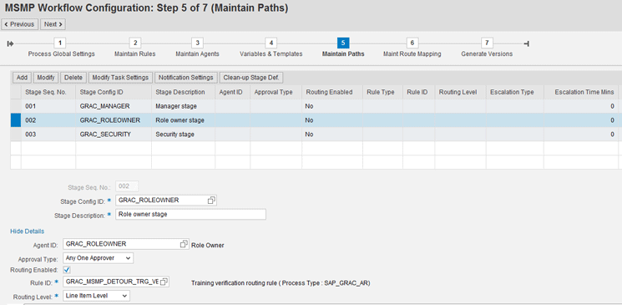Select step 6 Maint Route Mapping icon
The width and height of the screenshot is (622, 305).
[x=412, y=43]
